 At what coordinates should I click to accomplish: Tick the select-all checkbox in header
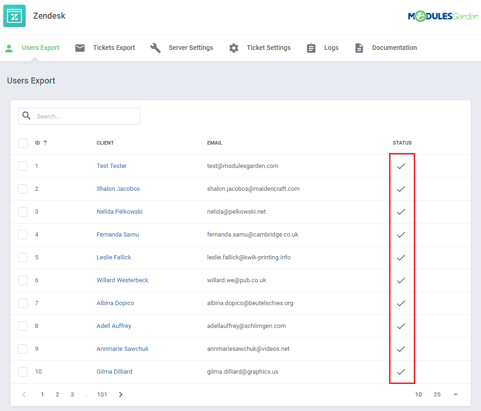point(23,143)
